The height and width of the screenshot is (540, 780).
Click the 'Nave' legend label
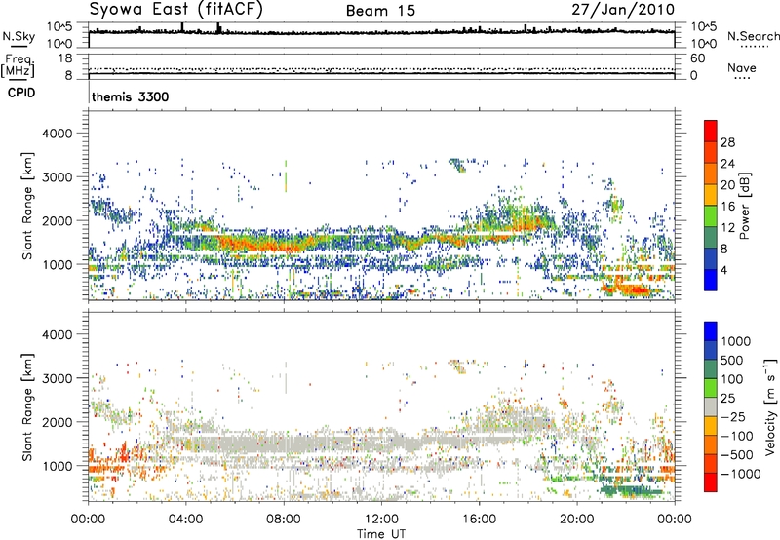742,67
